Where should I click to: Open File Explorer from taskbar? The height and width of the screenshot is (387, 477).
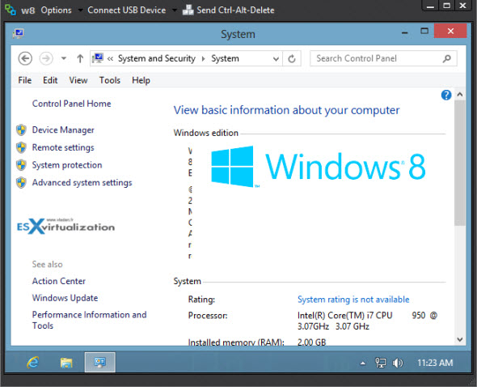(x=66, y=363)
